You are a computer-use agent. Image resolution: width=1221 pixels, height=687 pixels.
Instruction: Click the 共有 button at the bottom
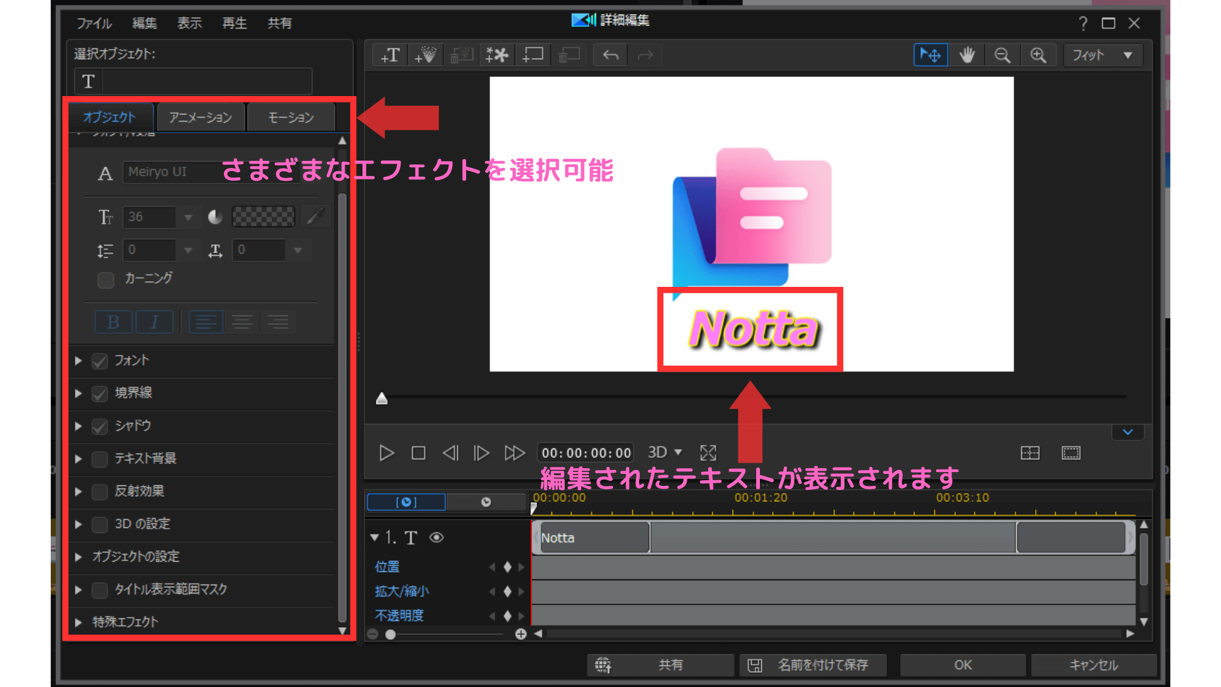(660, 665)
